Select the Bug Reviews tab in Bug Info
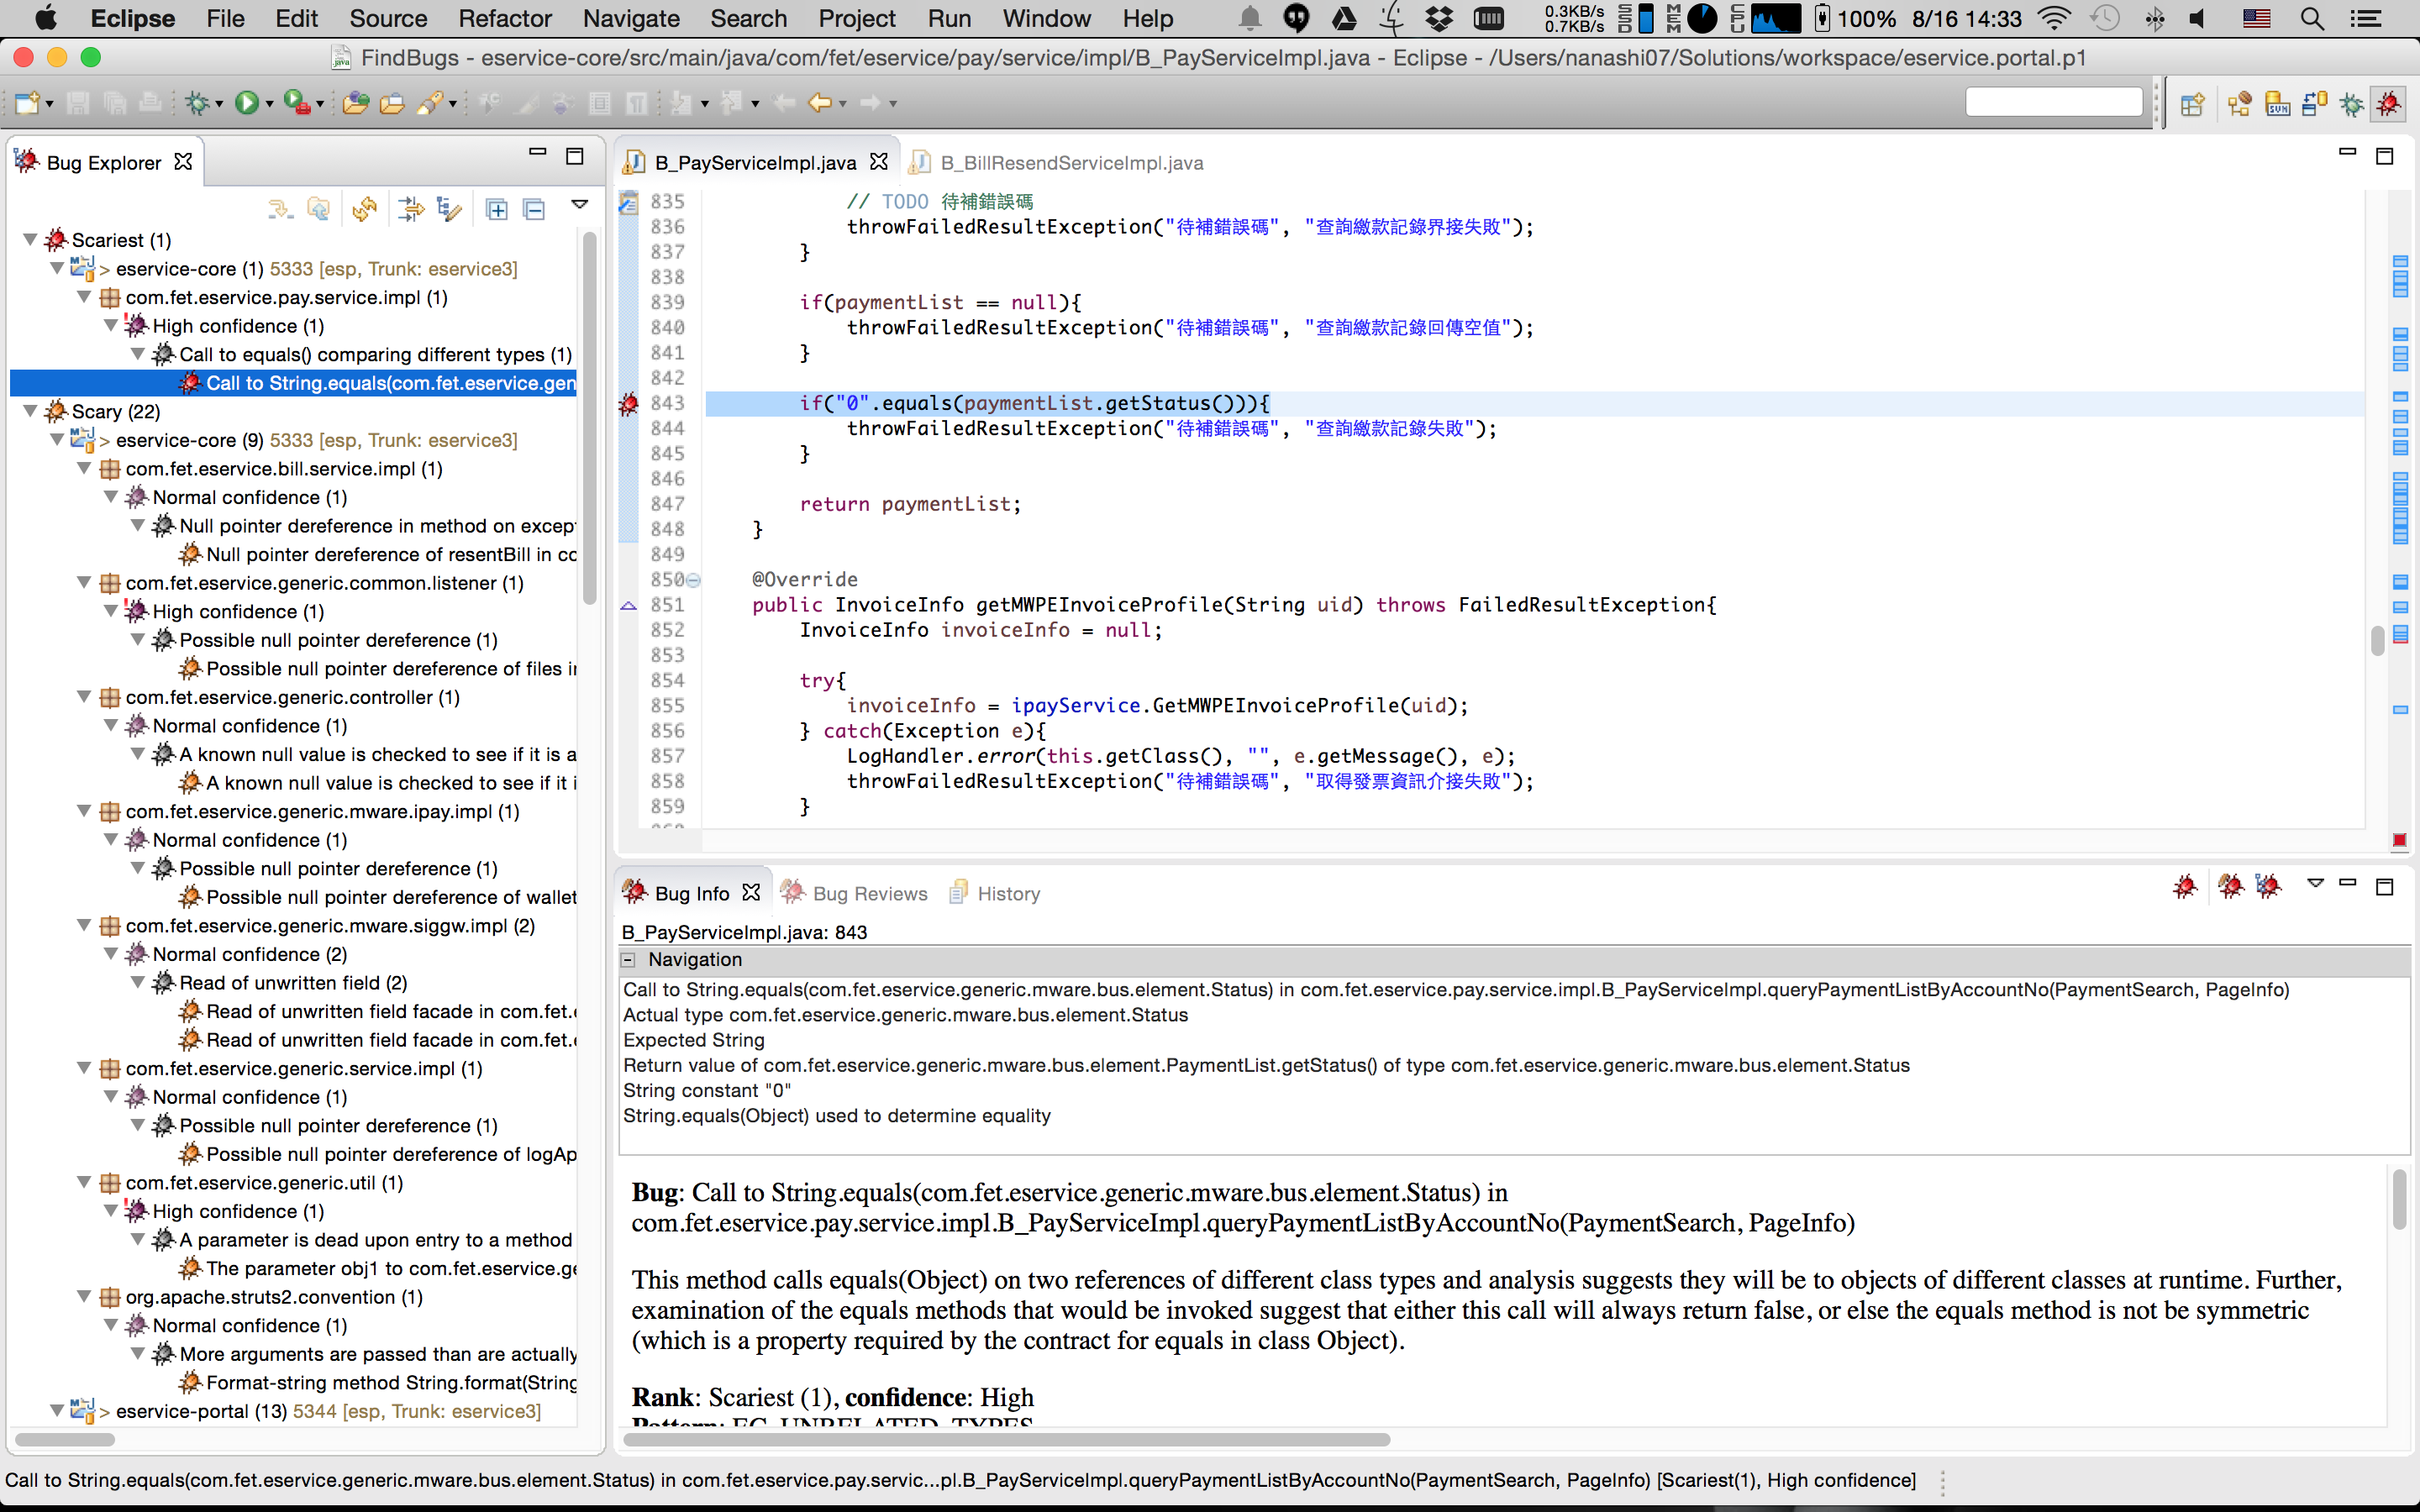 coord(871,892)
